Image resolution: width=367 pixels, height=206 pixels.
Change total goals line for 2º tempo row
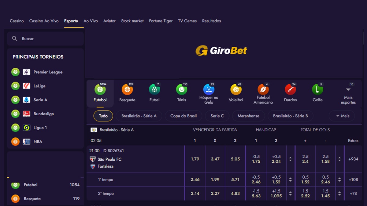click(x=339, y=193)
